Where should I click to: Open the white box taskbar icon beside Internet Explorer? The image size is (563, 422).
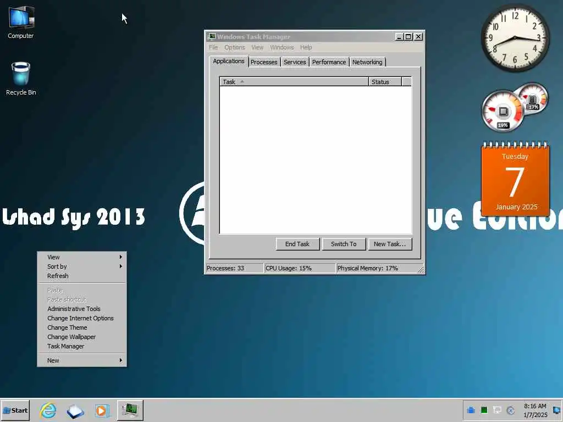click(75, 411)
